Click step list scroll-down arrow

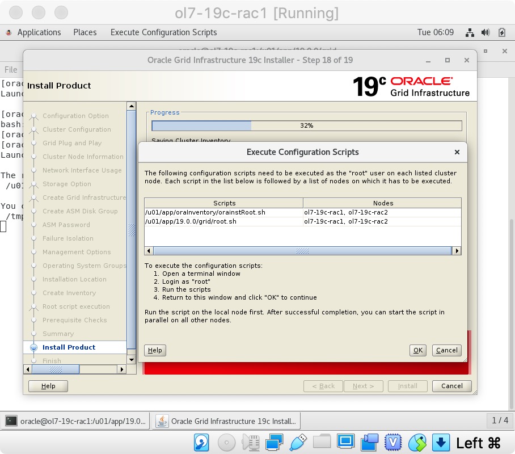coord(132,360)
